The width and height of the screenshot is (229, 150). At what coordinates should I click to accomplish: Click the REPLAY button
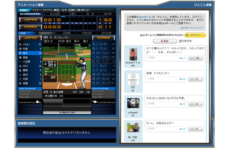pyautogui.click(x=67, y=112)
